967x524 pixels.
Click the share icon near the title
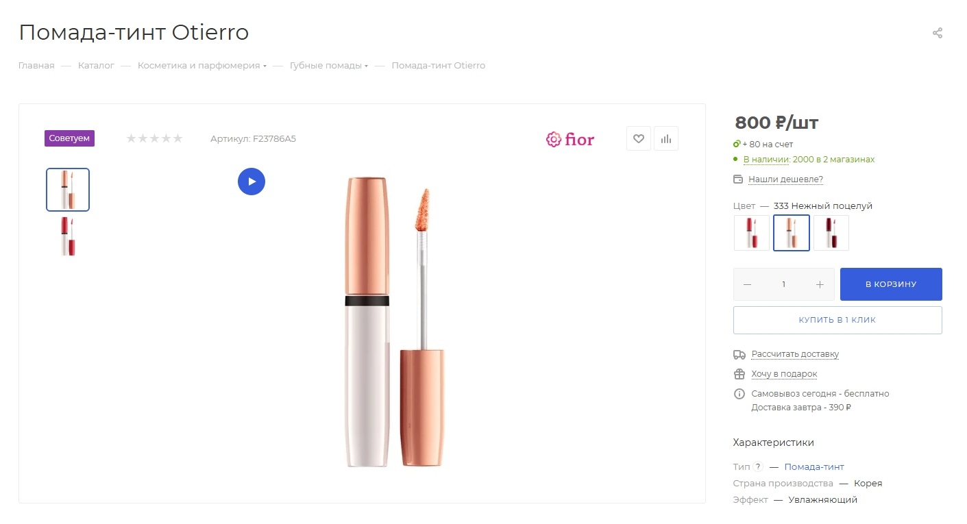point(938,33)
